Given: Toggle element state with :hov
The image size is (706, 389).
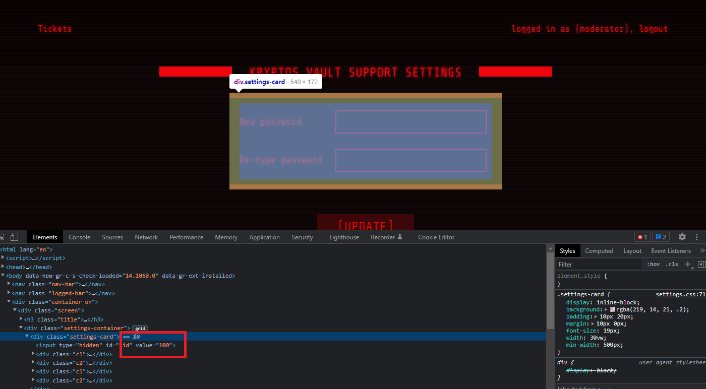Looking at the screenshot, I should 654,264.
